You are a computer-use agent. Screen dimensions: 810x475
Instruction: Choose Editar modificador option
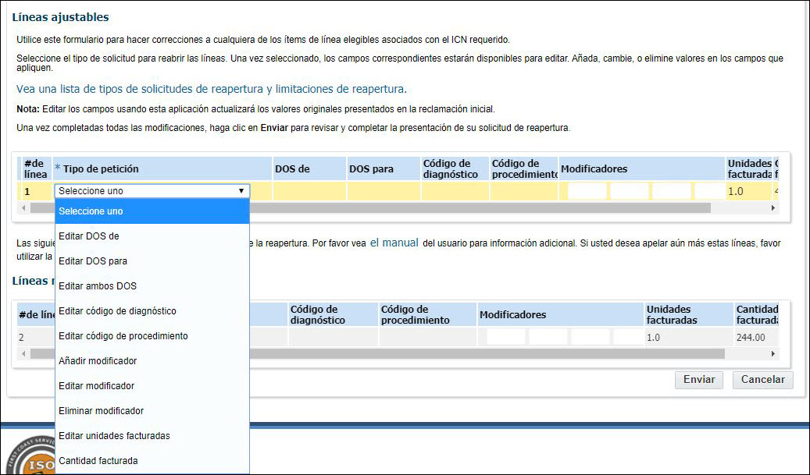(152, 386)
